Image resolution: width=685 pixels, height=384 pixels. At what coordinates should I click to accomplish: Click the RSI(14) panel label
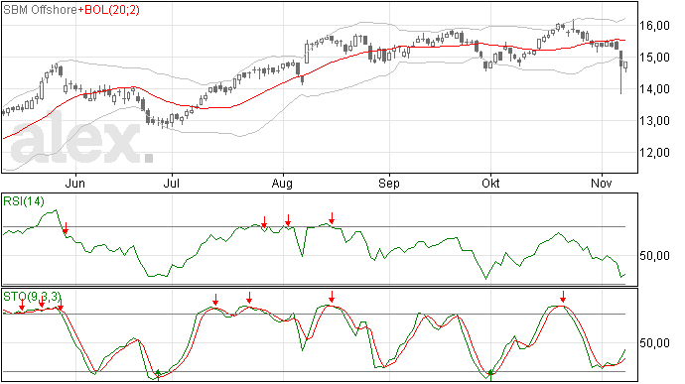(x=24, y=201)
